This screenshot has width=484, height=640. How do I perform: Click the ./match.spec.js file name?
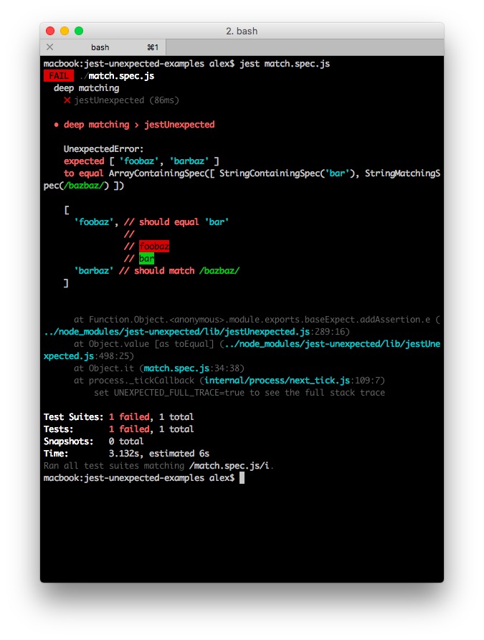117,76
